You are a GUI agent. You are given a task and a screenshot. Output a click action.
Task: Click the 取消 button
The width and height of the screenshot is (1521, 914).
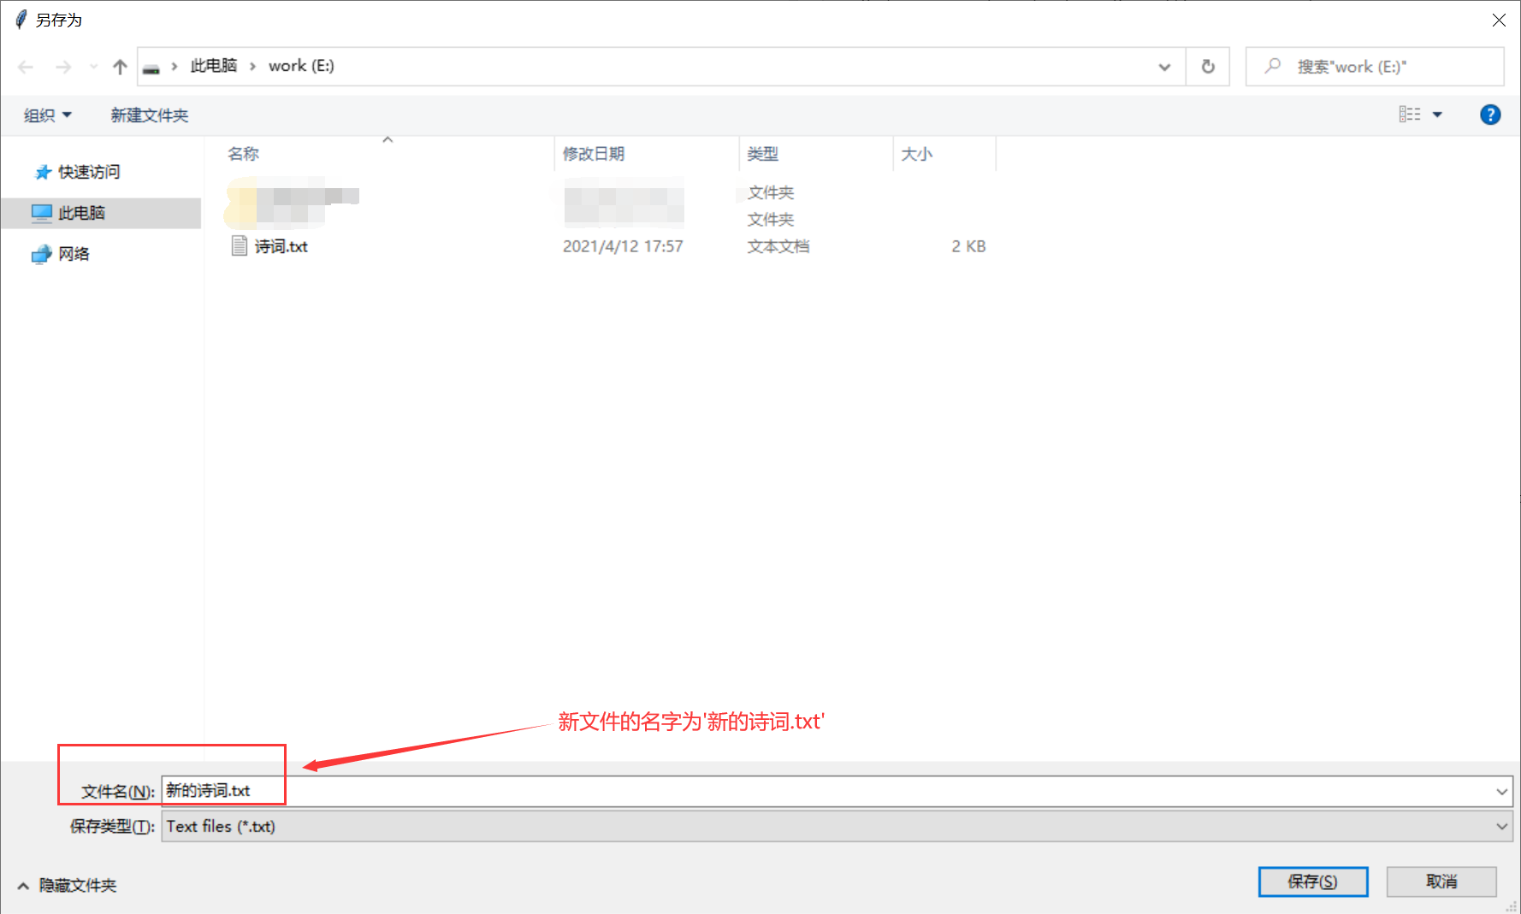coord(1441,882)
